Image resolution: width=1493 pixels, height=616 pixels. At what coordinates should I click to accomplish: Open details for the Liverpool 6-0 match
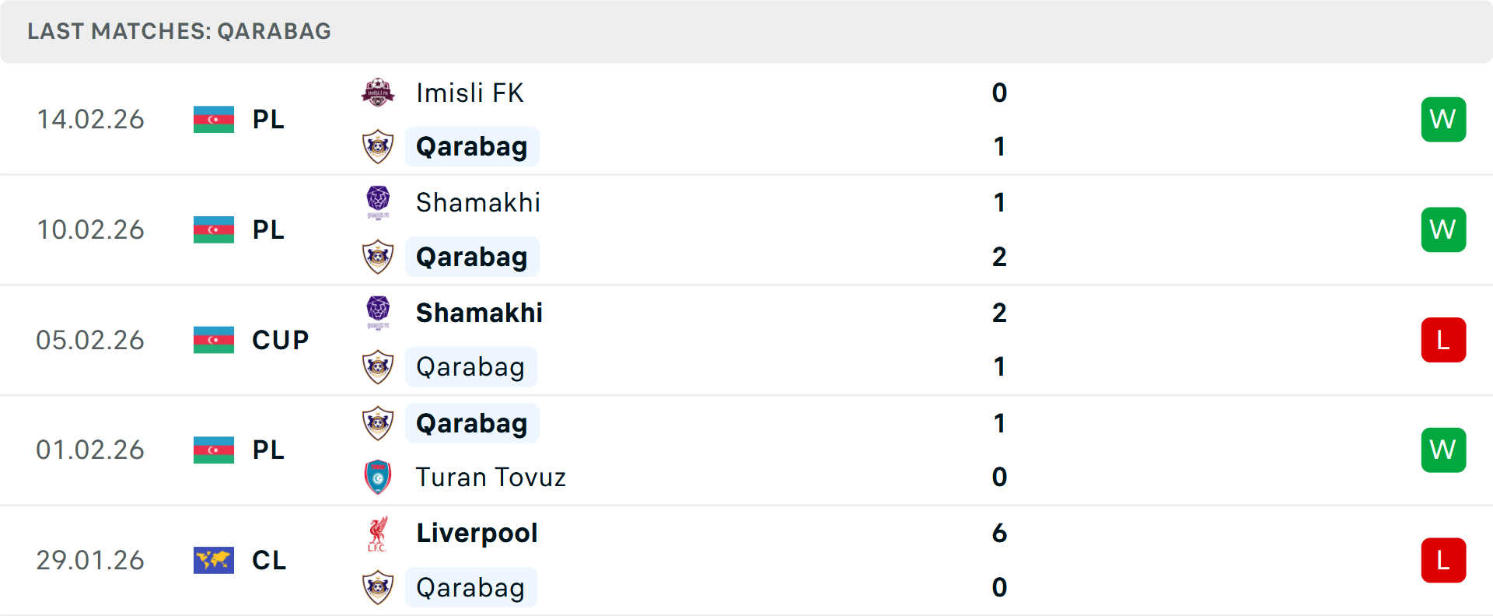pyautogui.click(x=746, y=560)
